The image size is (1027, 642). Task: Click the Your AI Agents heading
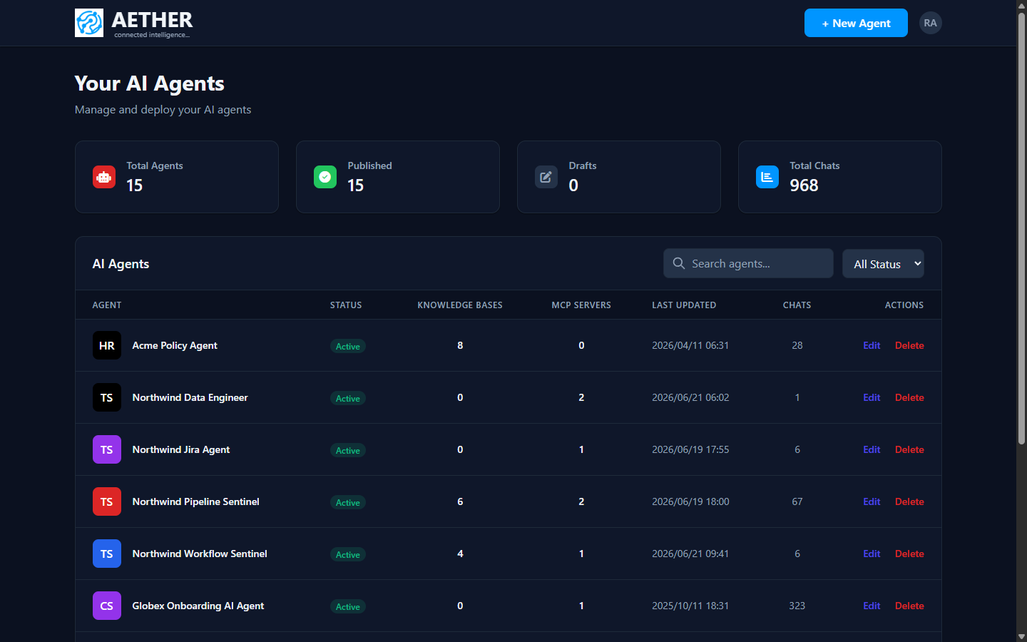(x=150, y=83)
